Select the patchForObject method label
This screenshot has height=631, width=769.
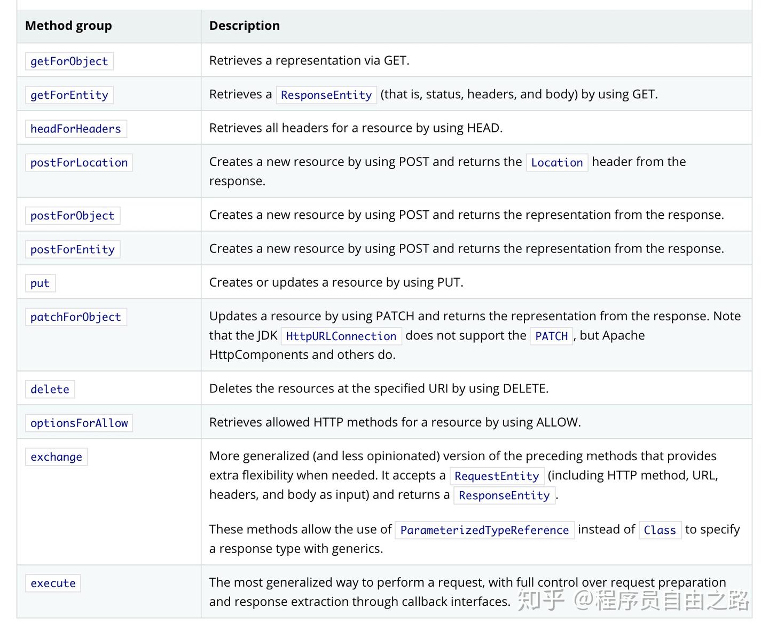(75, 317)
